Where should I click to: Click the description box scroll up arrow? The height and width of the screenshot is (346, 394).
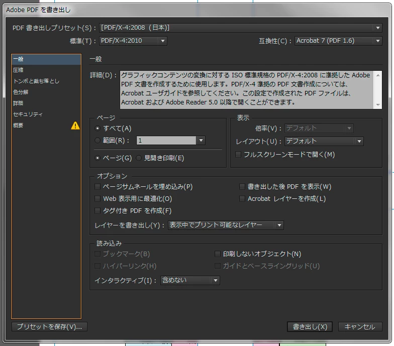[x=378, y=75]
